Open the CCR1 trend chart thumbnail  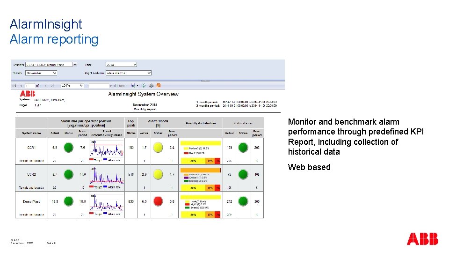pos(107,150)
